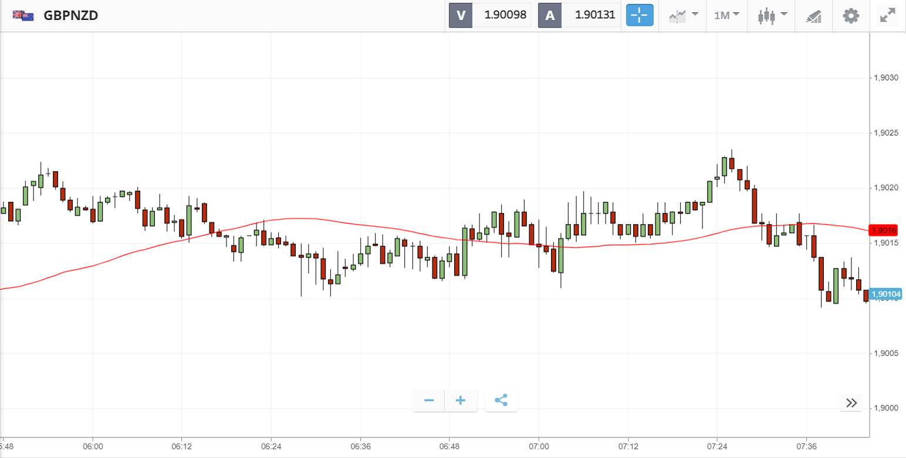The height and width of the screenshot is (458, 906).
Task: Click the 1,9025 price axis label
Action: [887, 133]
